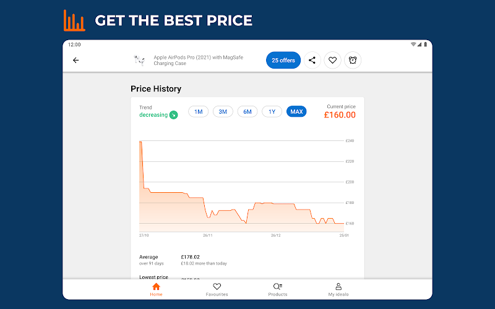Go to the My idealo tab

tap(338, 289)
